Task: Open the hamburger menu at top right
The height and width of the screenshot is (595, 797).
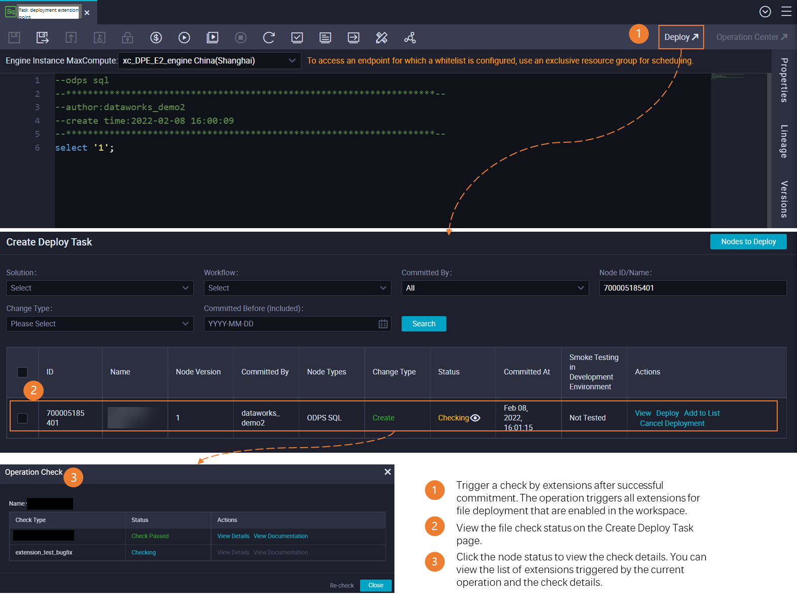Action: point(786,12)
